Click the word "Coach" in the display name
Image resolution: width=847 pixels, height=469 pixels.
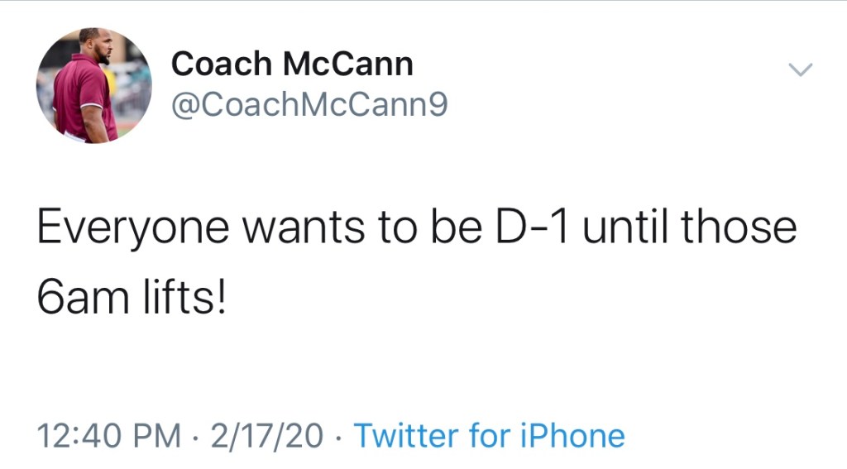[x=218, y=64]
